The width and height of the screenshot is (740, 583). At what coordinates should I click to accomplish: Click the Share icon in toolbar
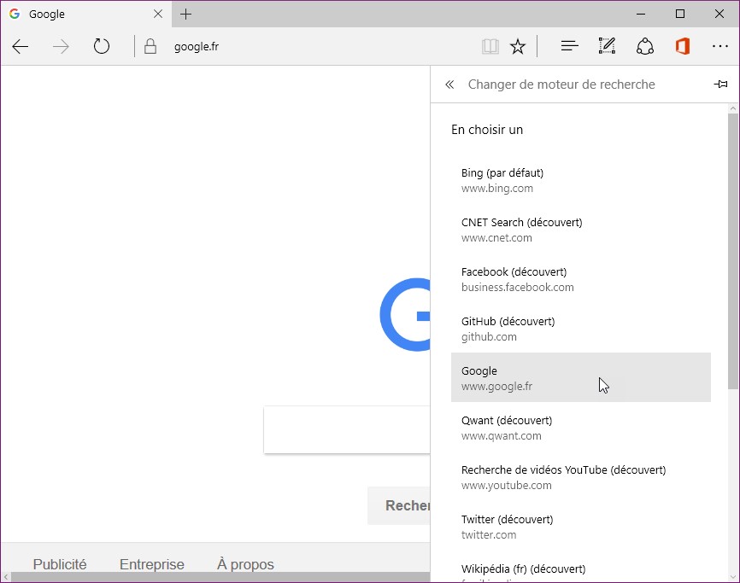pyautogui.click(x=645, y=47)
